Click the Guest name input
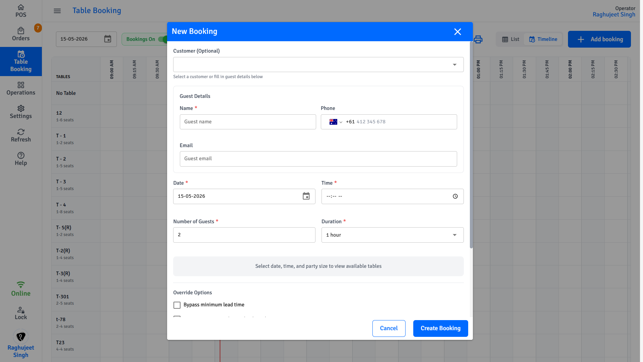Viewport: 643px width, 362px height. point(247,122)
